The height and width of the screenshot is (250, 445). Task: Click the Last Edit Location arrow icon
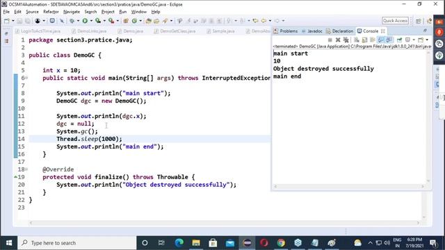255,21
